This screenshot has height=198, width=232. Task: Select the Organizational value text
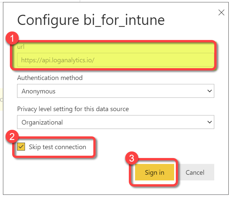click(x=42, y=123)
